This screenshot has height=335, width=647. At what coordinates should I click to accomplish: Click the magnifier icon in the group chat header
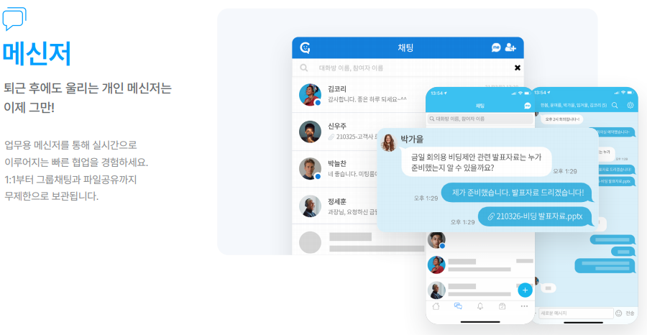[x=615, y=105]
